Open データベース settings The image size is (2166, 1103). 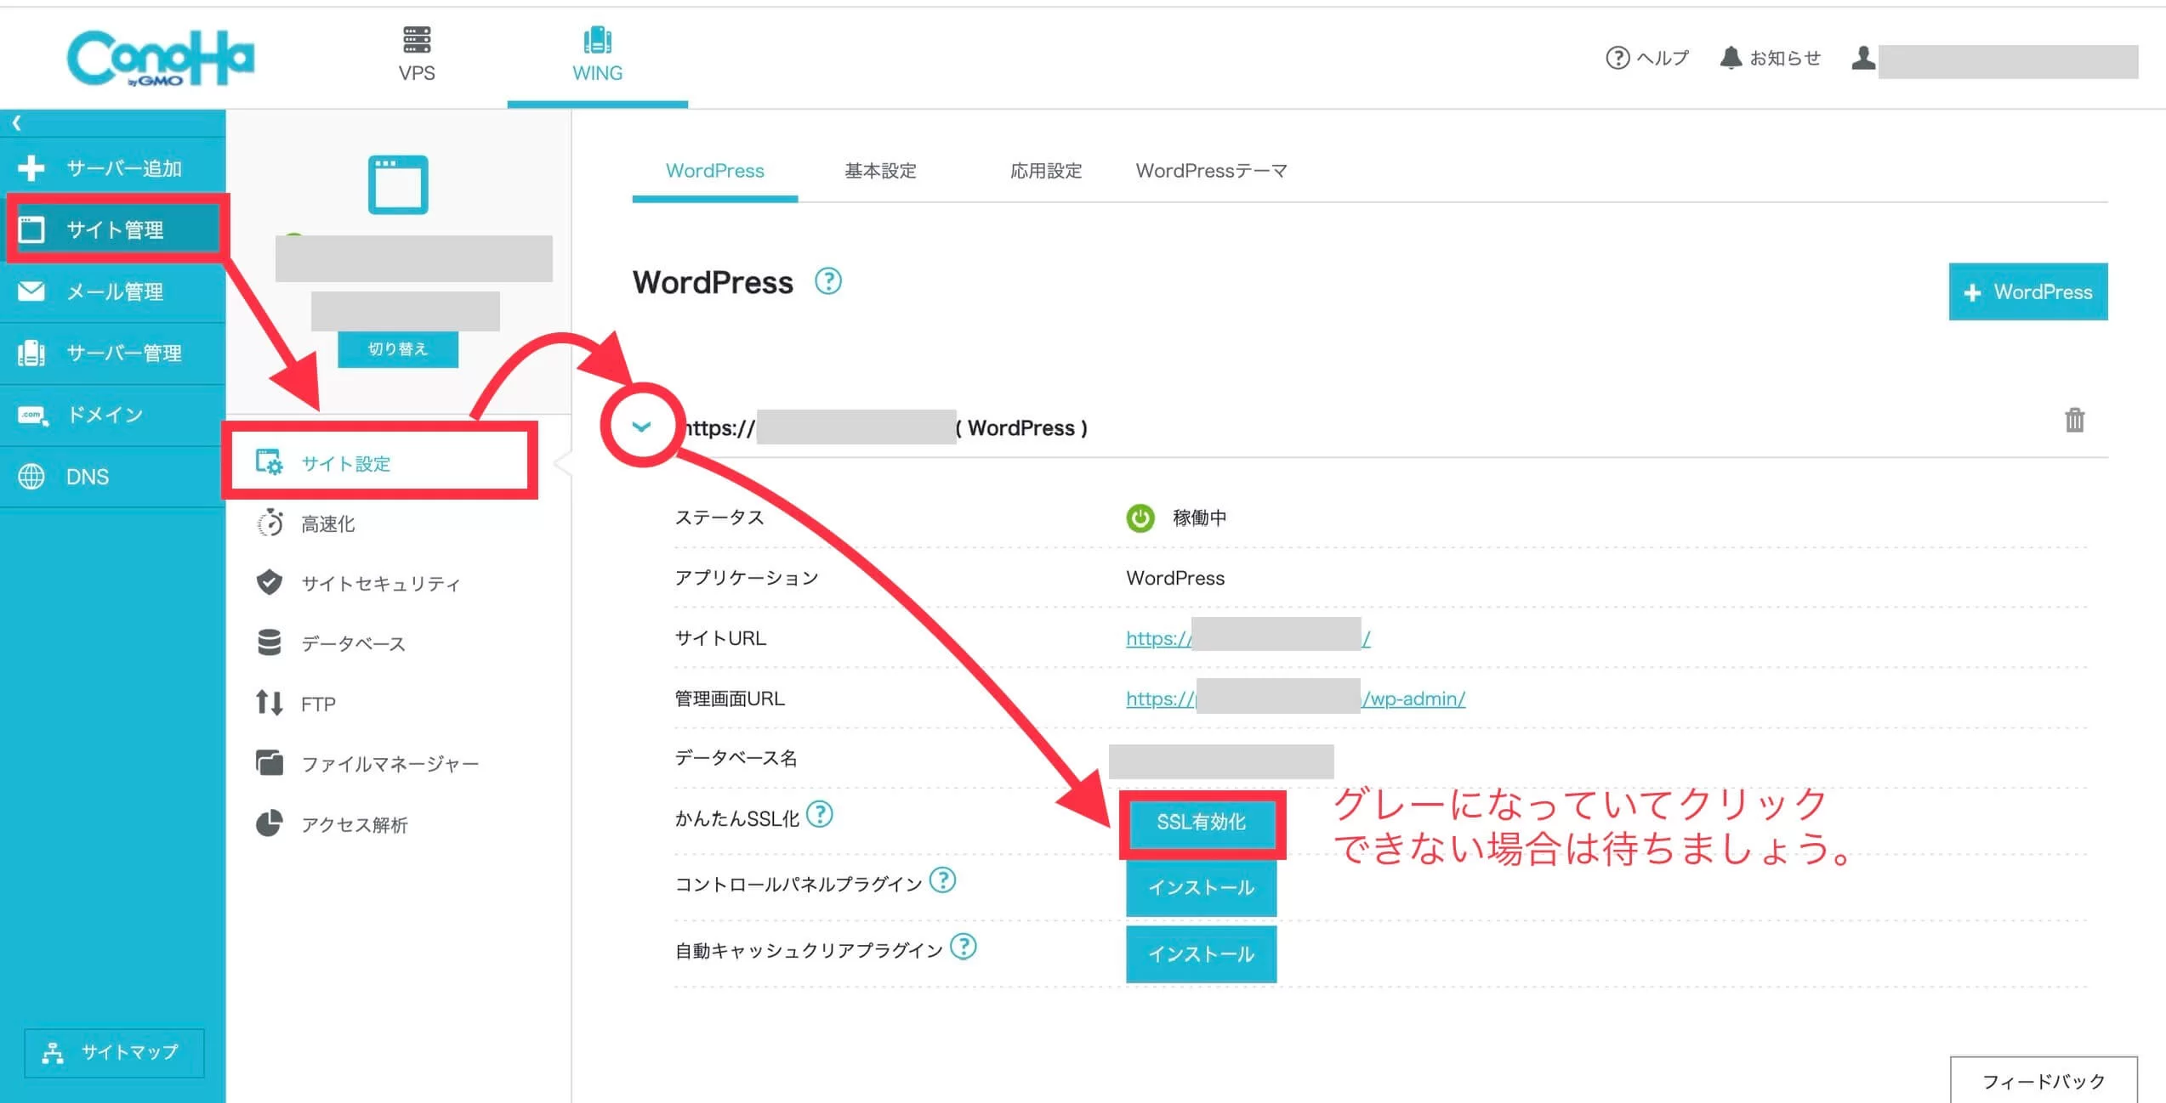point(331,643)
